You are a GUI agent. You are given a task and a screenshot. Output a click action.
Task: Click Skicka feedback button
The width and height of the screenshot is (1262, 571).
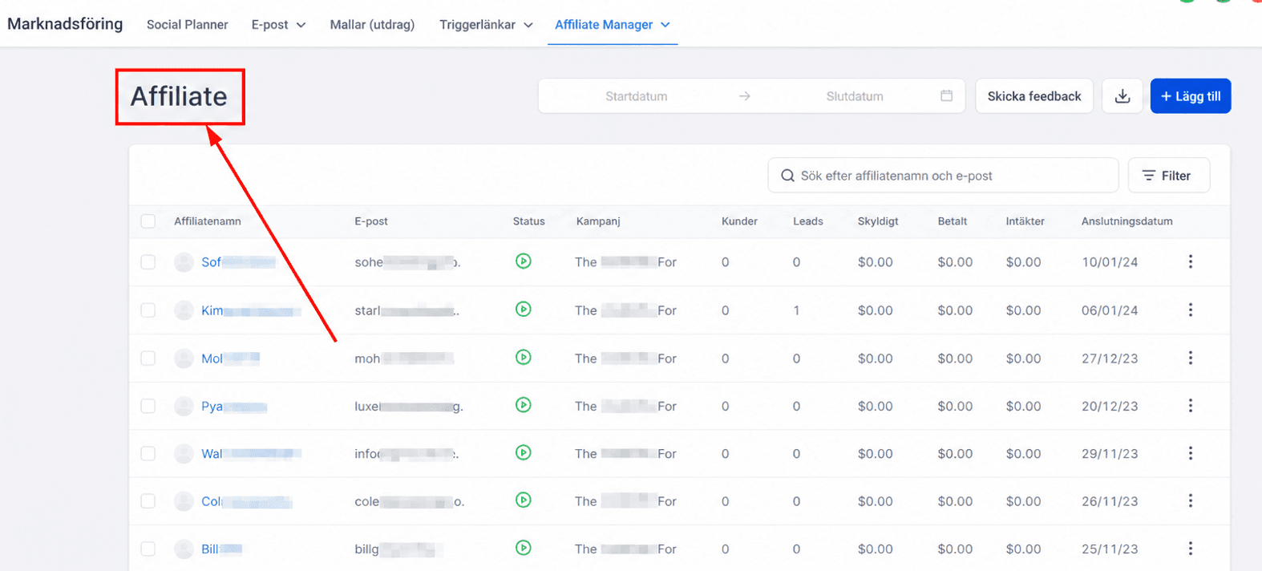[x=1034, y=96]
